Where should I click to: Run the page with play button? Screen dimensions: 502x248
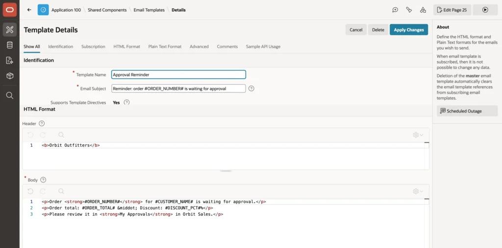point(485,10)
